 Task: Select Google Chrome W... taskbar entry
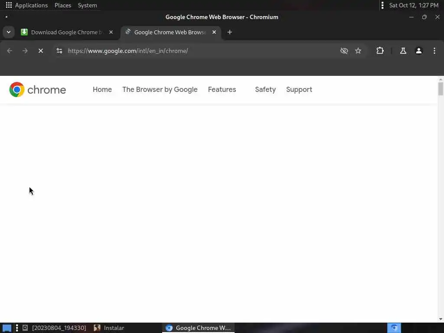(198, 328)
